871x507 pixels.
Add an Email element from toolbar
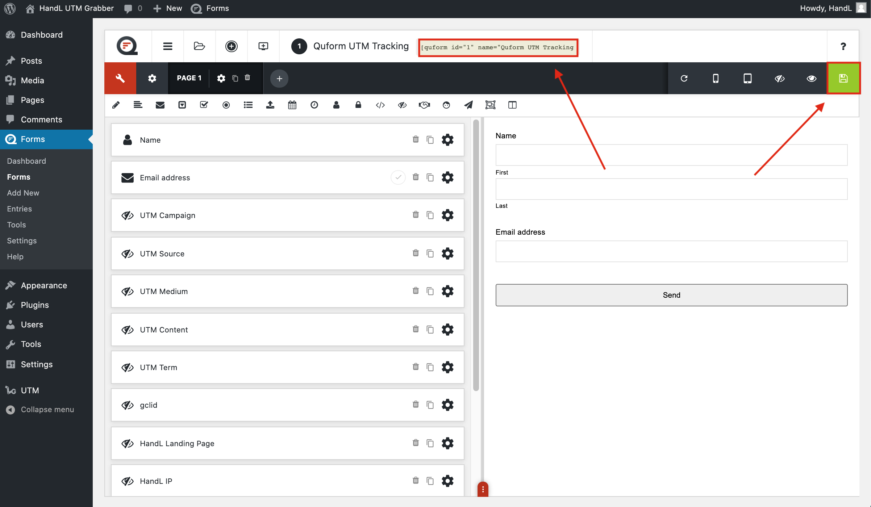click(160, 105)
